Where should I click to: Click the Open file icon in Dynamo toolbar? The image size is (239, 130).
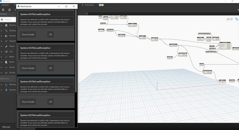coord(9,10)
